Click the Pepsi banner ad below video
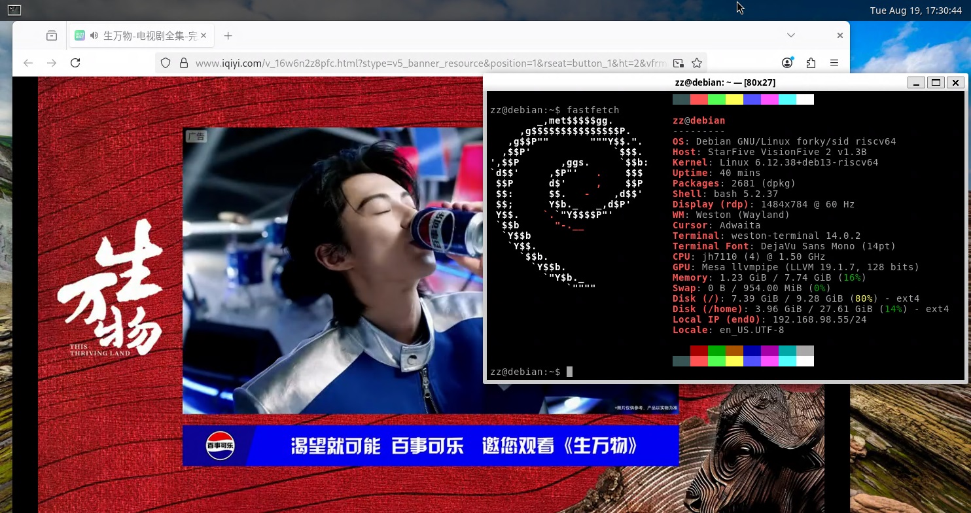The height and width of the screenshot is (513, 971). click(x=430, y=446)
